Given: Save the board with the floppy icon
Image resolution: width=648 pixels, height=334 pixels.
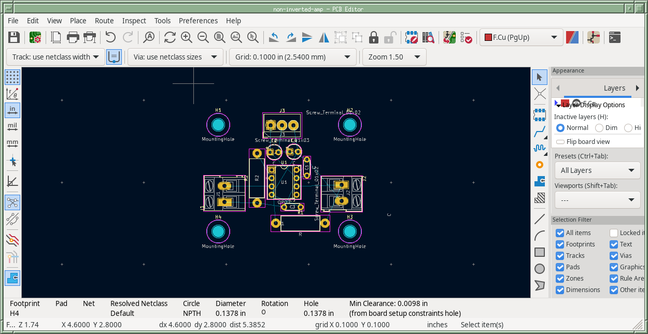Looking at the screenshot, I should pyautogui.click(x=14, y=37).
